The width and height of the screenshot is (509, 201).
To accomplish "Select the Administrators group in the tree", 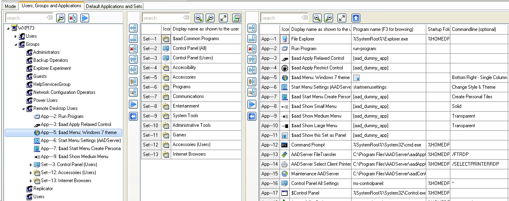I will click(x=46, y=52).
